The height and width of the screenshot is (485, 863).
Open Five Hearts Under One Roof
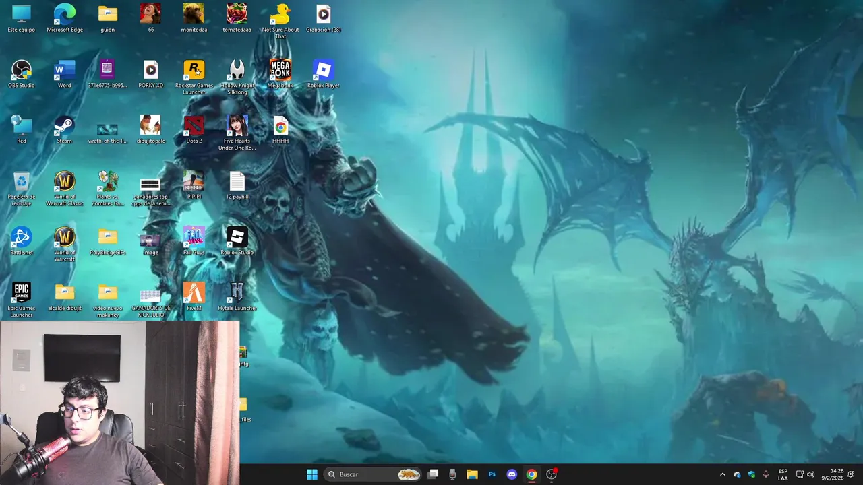[237, 133]
